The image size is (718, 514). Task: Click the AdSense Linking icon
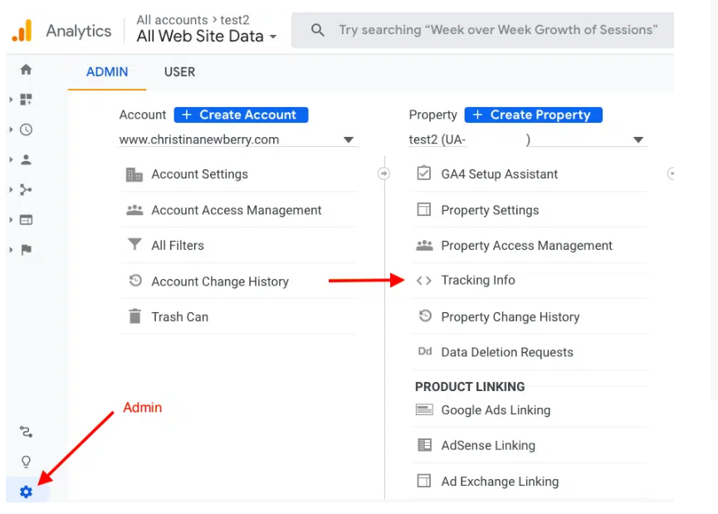(424, 445)
